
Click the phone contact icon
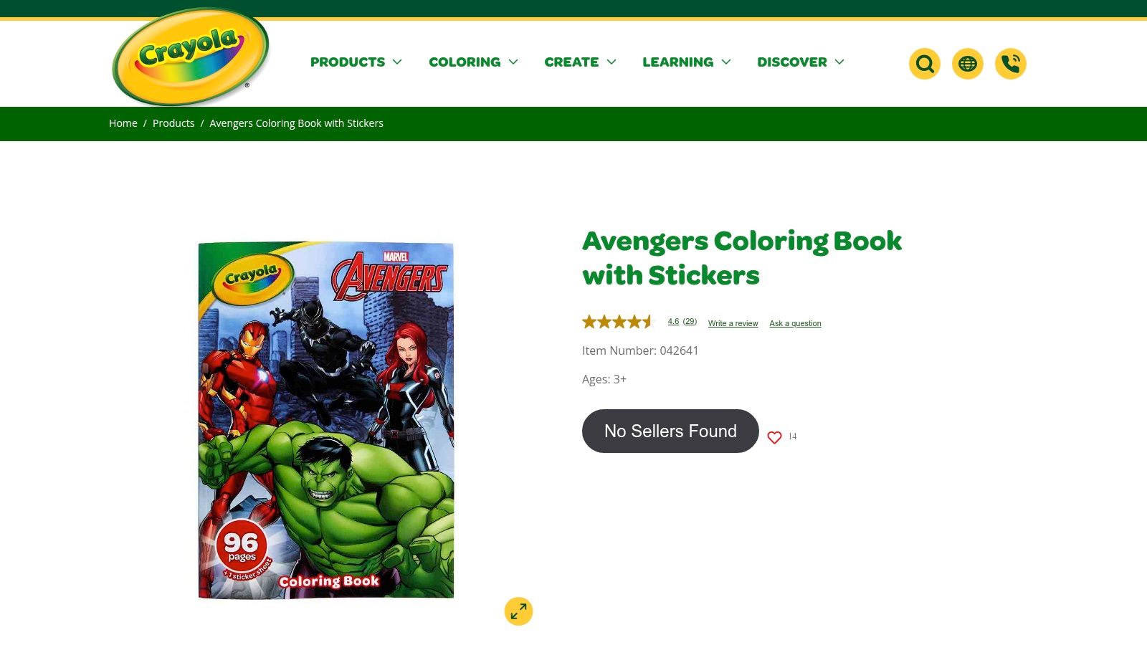1010,64
